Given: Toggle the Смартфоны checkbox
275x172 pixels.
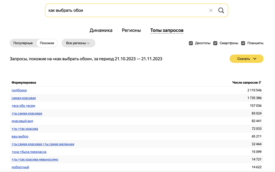Looking at the screenshot, I should (x=215, y=43).
